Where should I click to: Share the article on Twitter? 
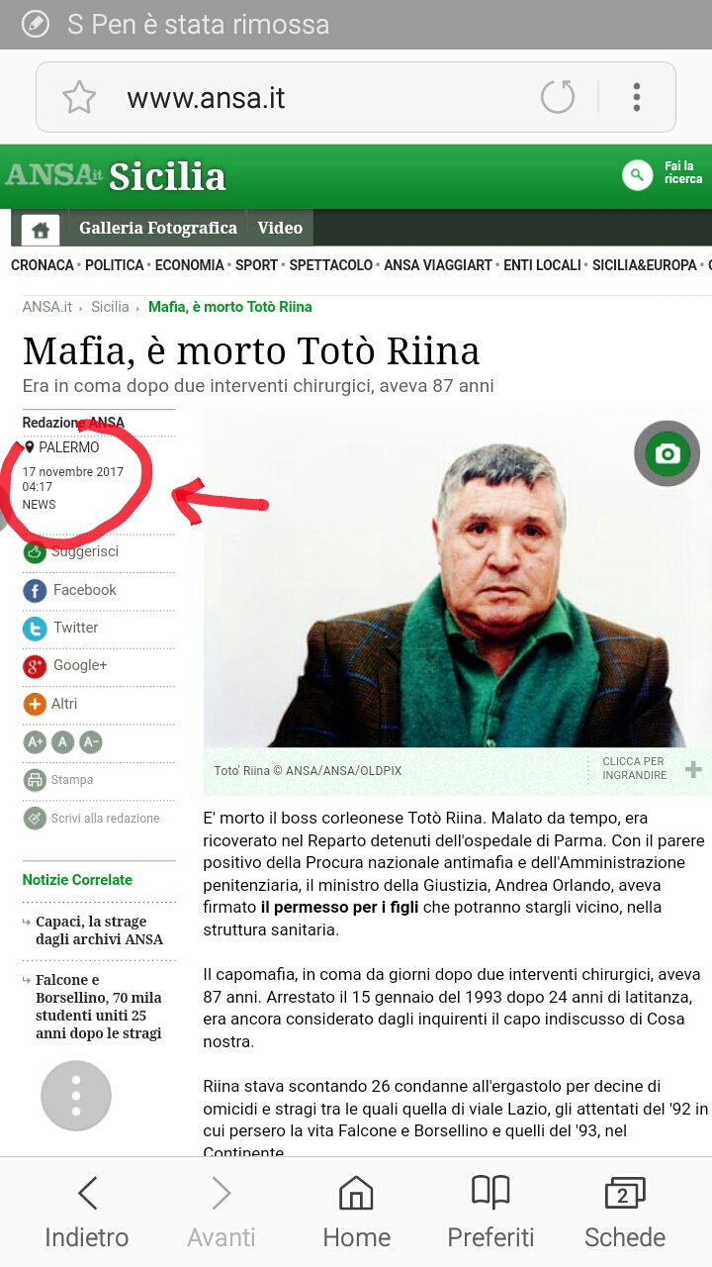click(60, 628)
